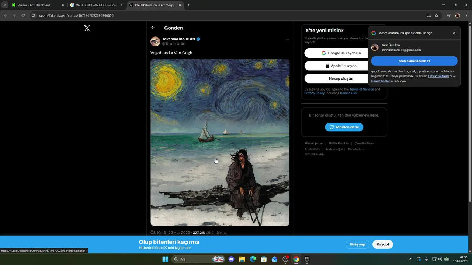Close the Google sign-in popup
Viewport: 472px width, 265px height.
(x=454, y=33)
